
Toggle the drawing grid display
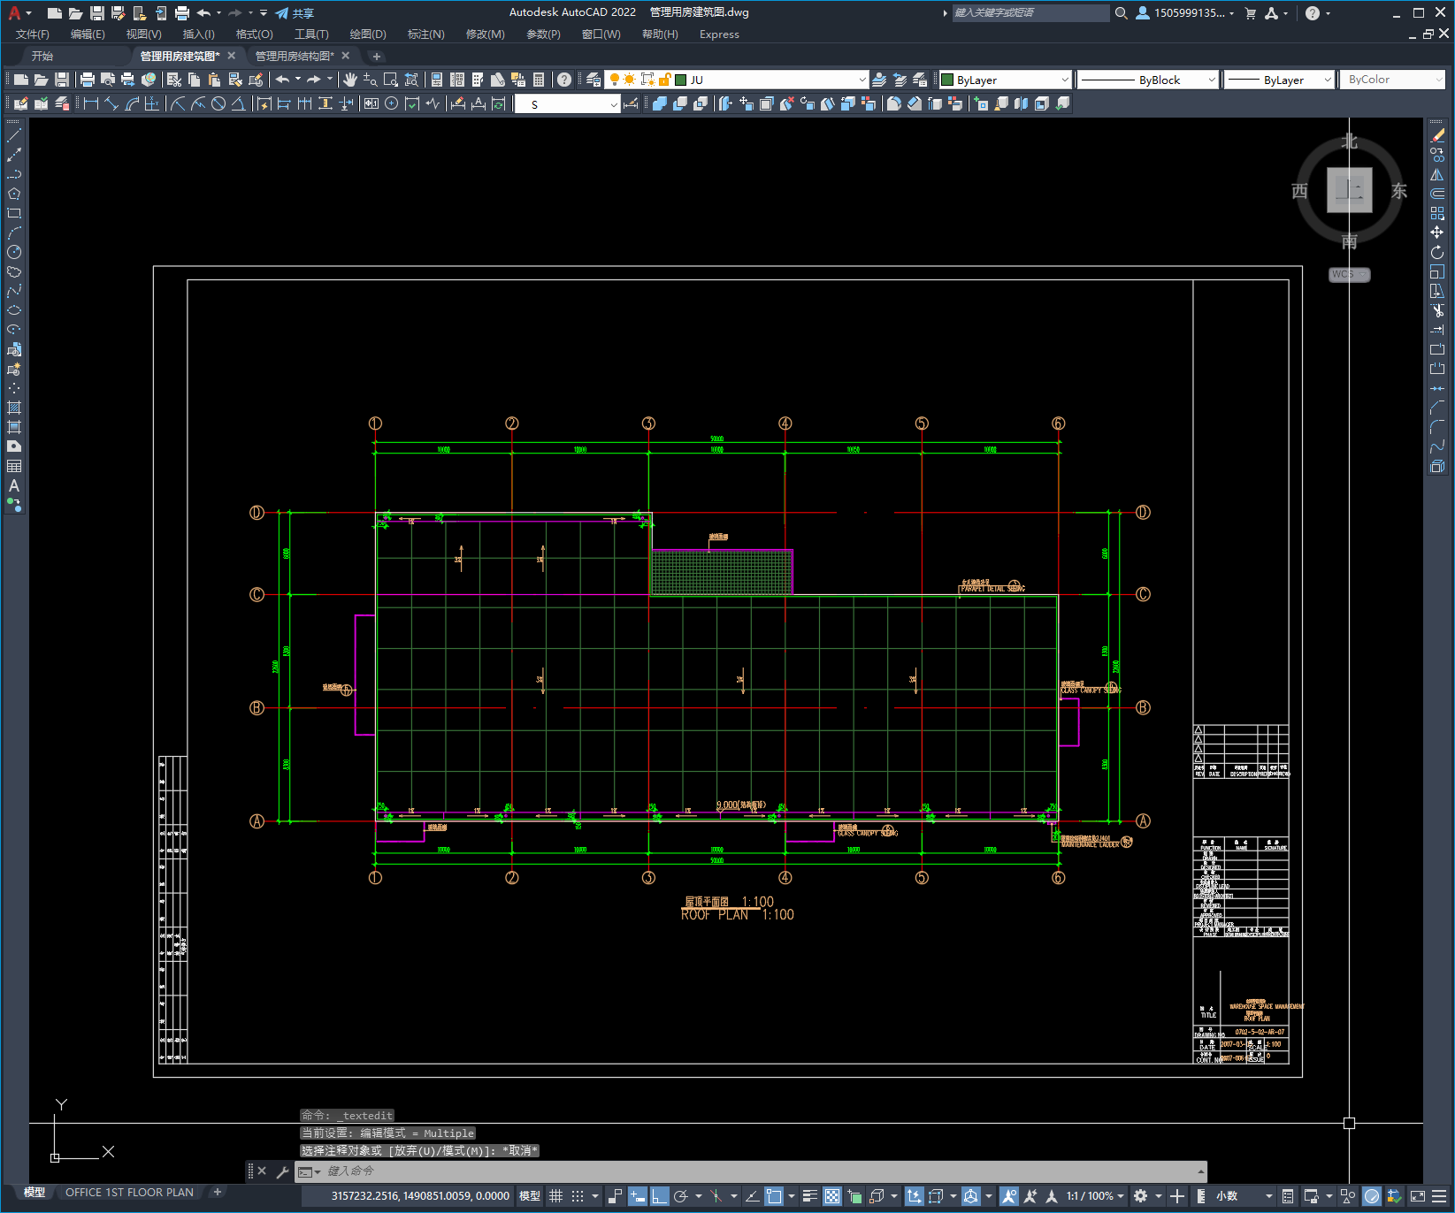coord(555,1196)
